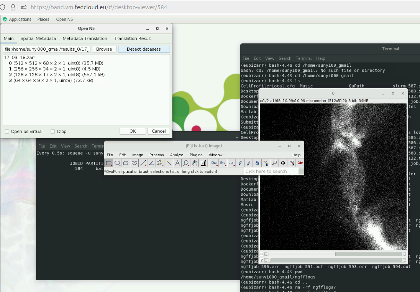Viewport: 420px width, 292px height.
Task: Select the Pencil tool in ImageJ
Action: coord(240,163)
